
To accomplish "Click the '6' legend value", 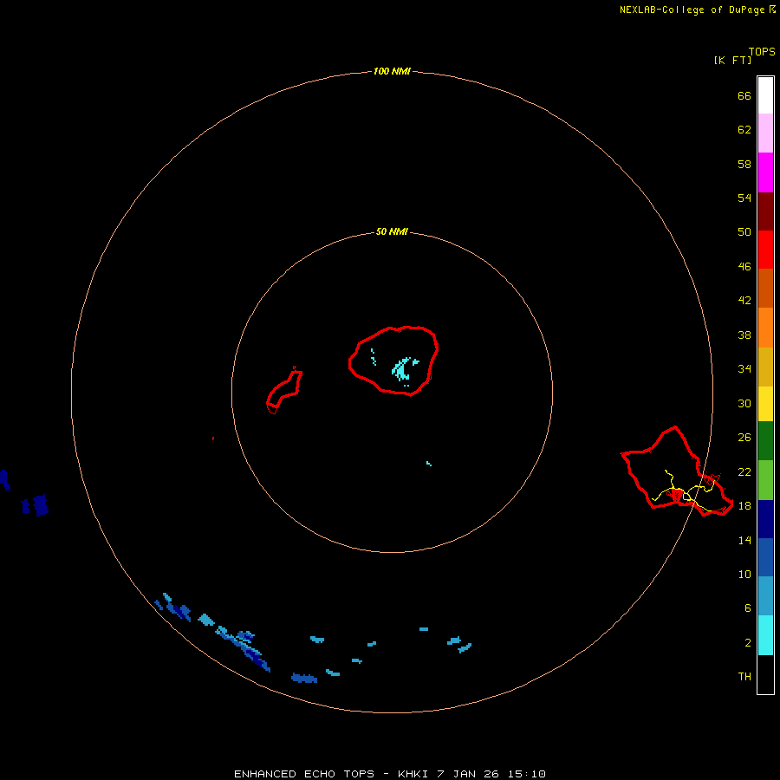I will click(x=748, y=608).
